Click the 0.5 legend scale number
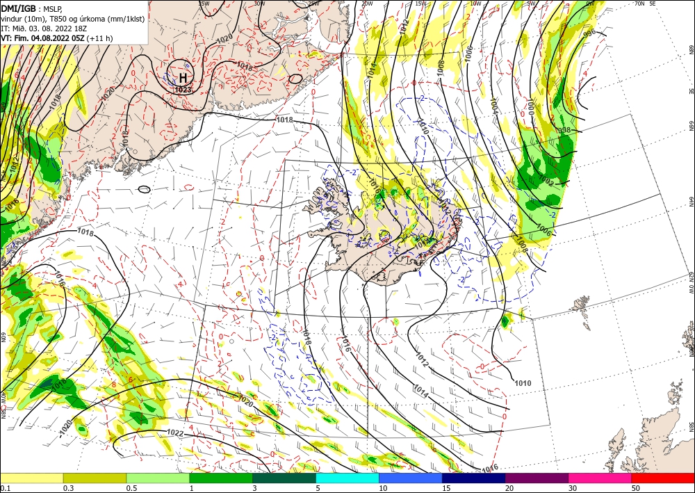This screenshot has height=493, width=695. click(131, 488)
